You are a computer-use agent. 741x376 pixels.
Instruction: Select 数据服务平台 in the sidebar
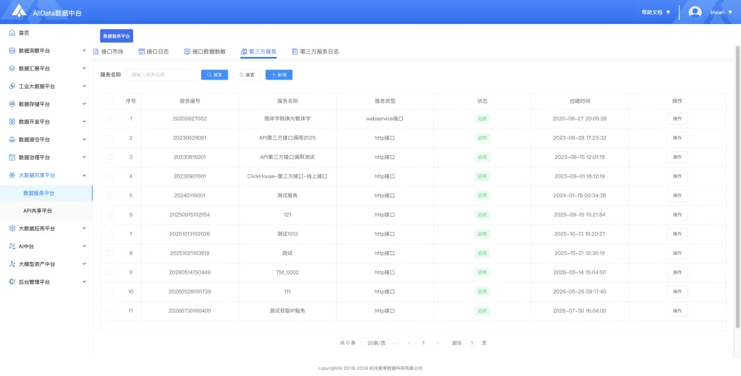click(46, 193)
